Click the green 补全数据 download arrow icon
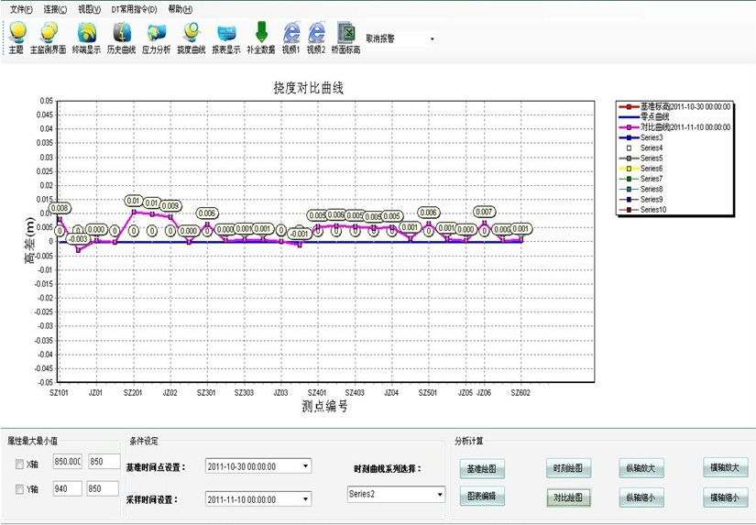 pos(261,33)
